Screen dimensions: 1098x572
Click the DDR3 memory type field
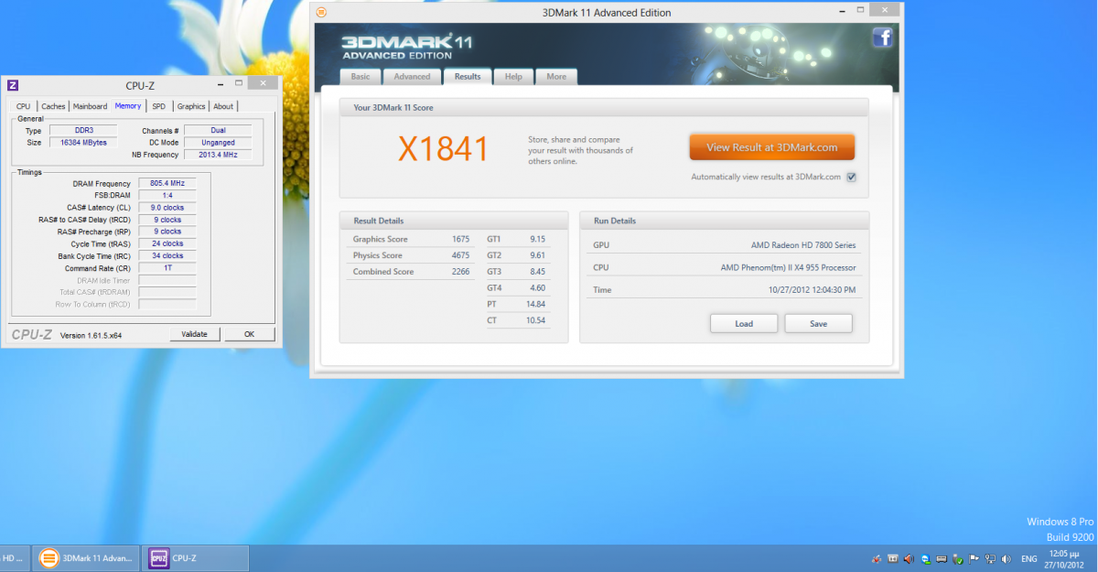click(83, 131)
